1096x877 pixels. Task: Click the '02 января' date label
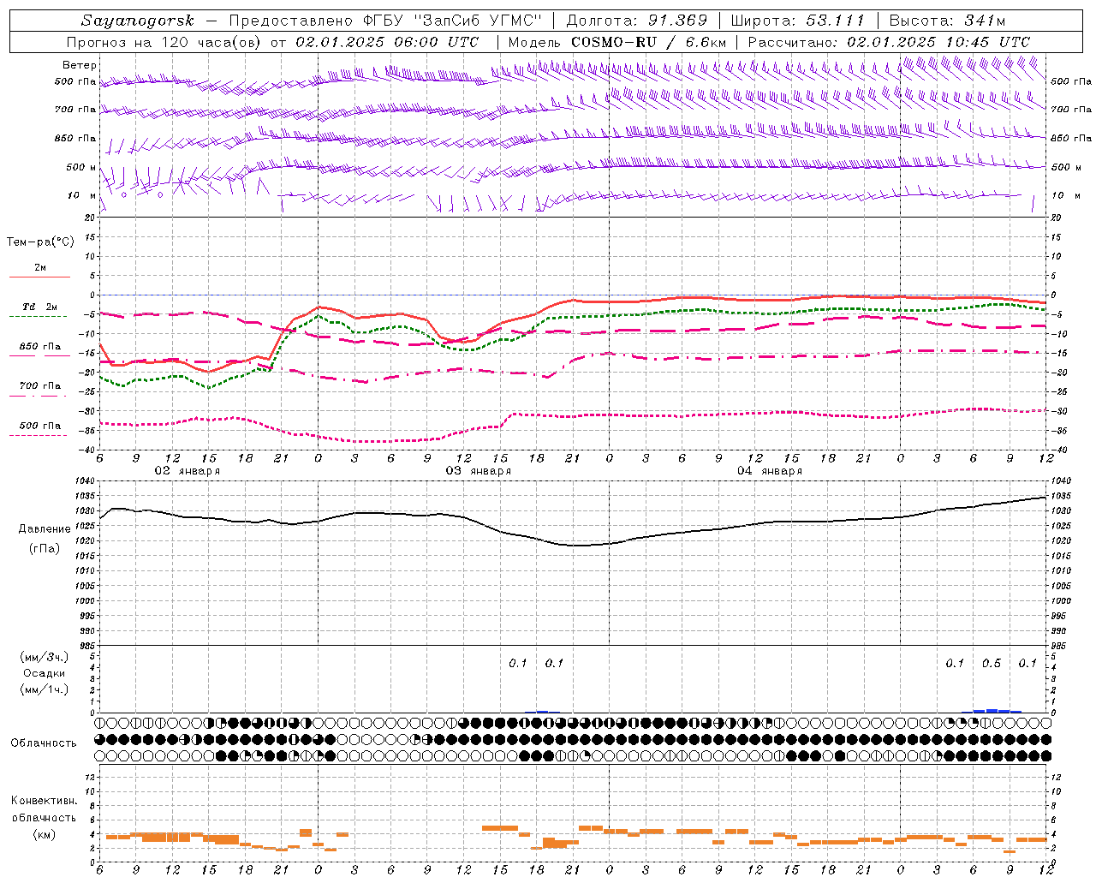click(x=187, y=471)
